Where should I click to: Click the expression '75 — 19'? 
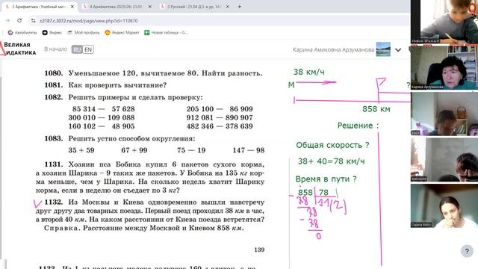point(191,150)
